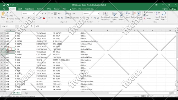This screenshot has height=100, width=178.
Task: Click Sign in
Action: [x=165, y=9]
